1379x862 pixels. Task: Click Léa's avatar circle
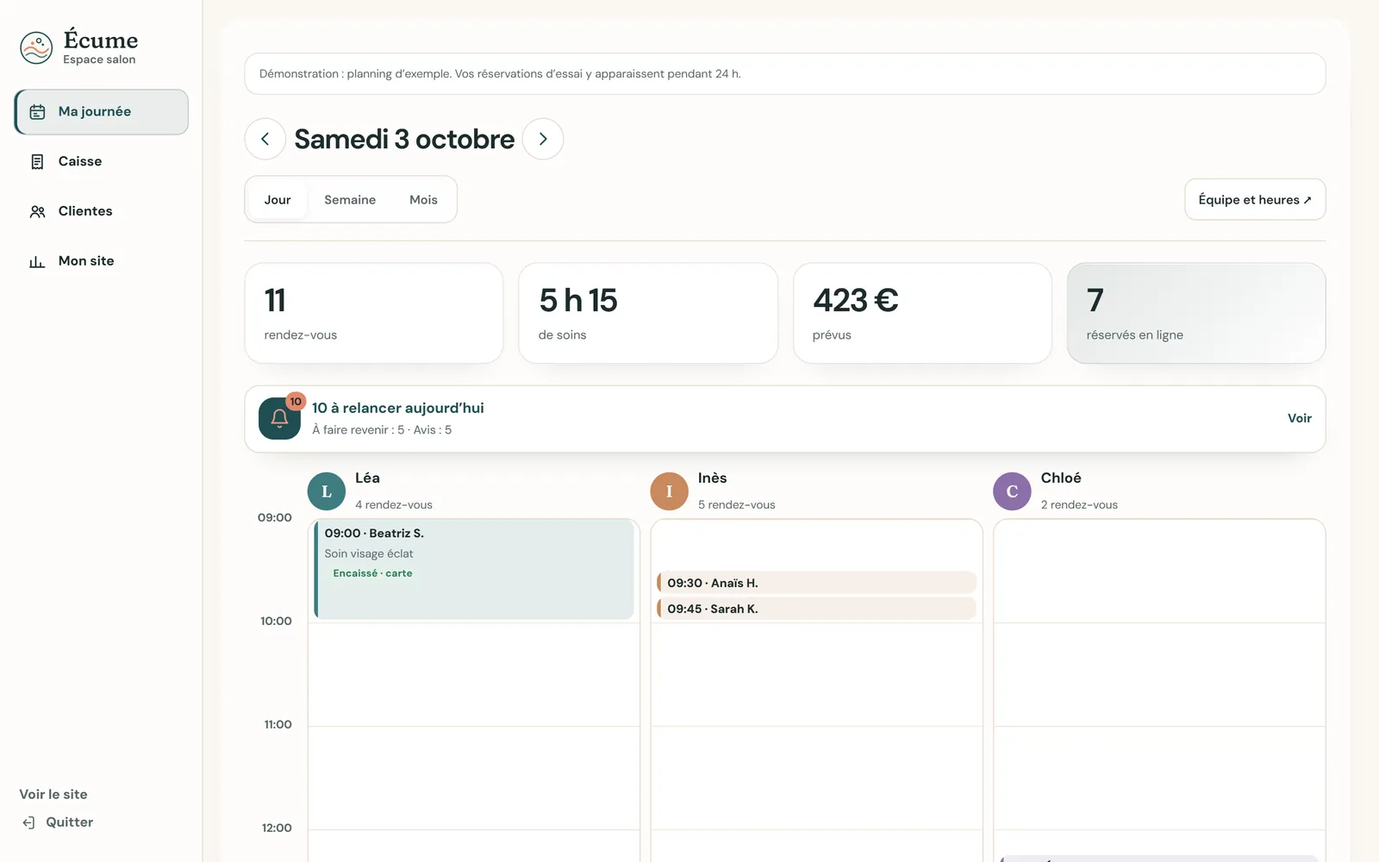(327, 491)
